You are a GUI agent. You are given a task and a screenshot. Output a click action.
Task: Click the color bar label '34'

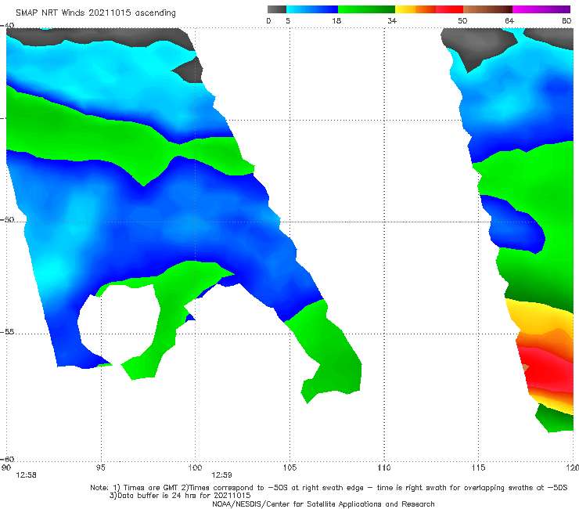(392, 20)
